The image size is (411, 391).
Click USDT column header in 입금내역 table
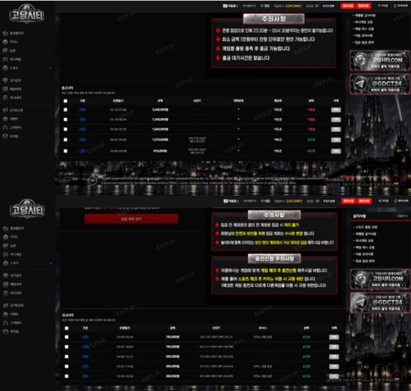pyautogui.click(x=216, y=328)
